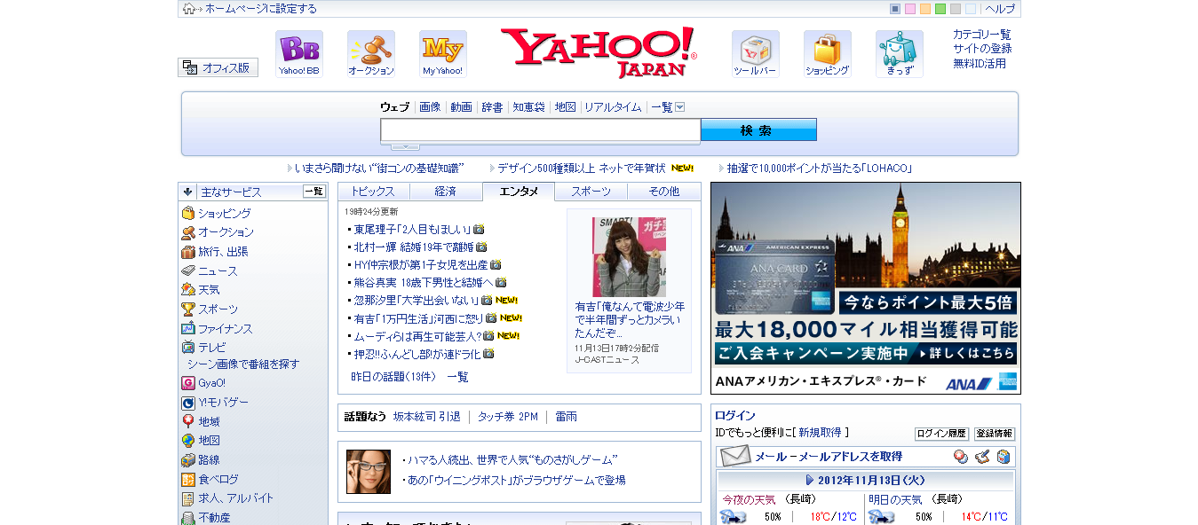Screen dimensions: 1198x525
Task: Open the Yahoo! BB icon
Action: click(299, 54)
